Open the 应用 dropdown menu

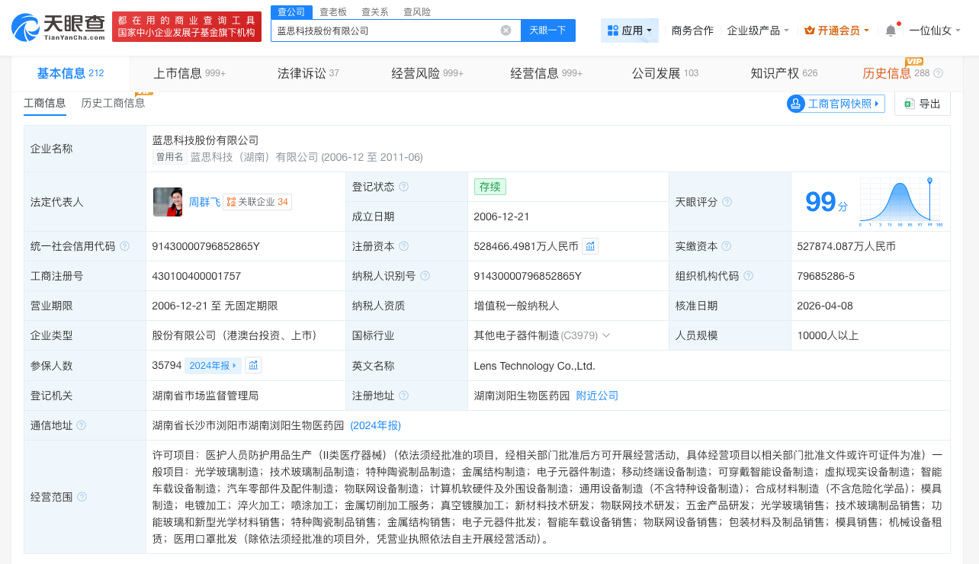(629, 30)
